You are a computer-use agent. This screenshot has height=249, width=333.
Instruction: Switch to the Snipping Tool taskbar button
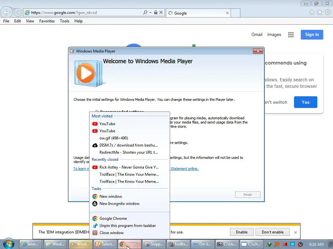154,244
